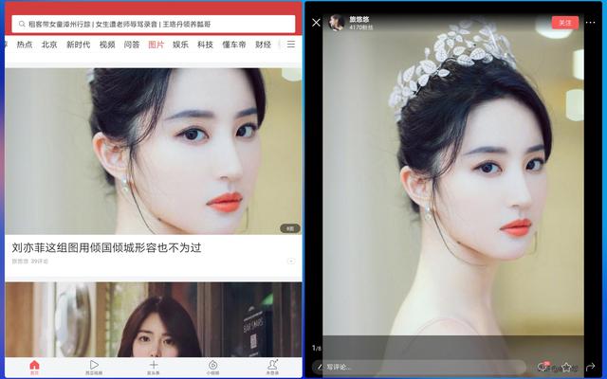
Task: Switch to the 图片 tab
Action: pyautogui.click(x=156, y=45)
